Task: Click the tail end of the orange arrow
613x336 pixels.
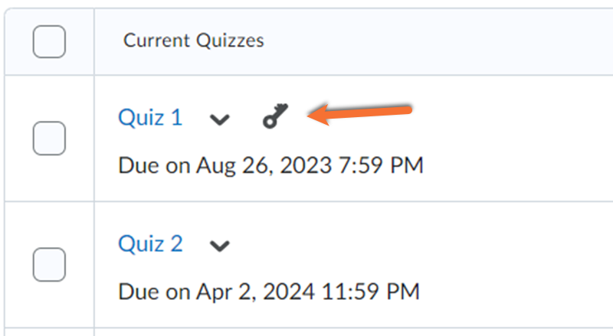Action: click(408, 109)
